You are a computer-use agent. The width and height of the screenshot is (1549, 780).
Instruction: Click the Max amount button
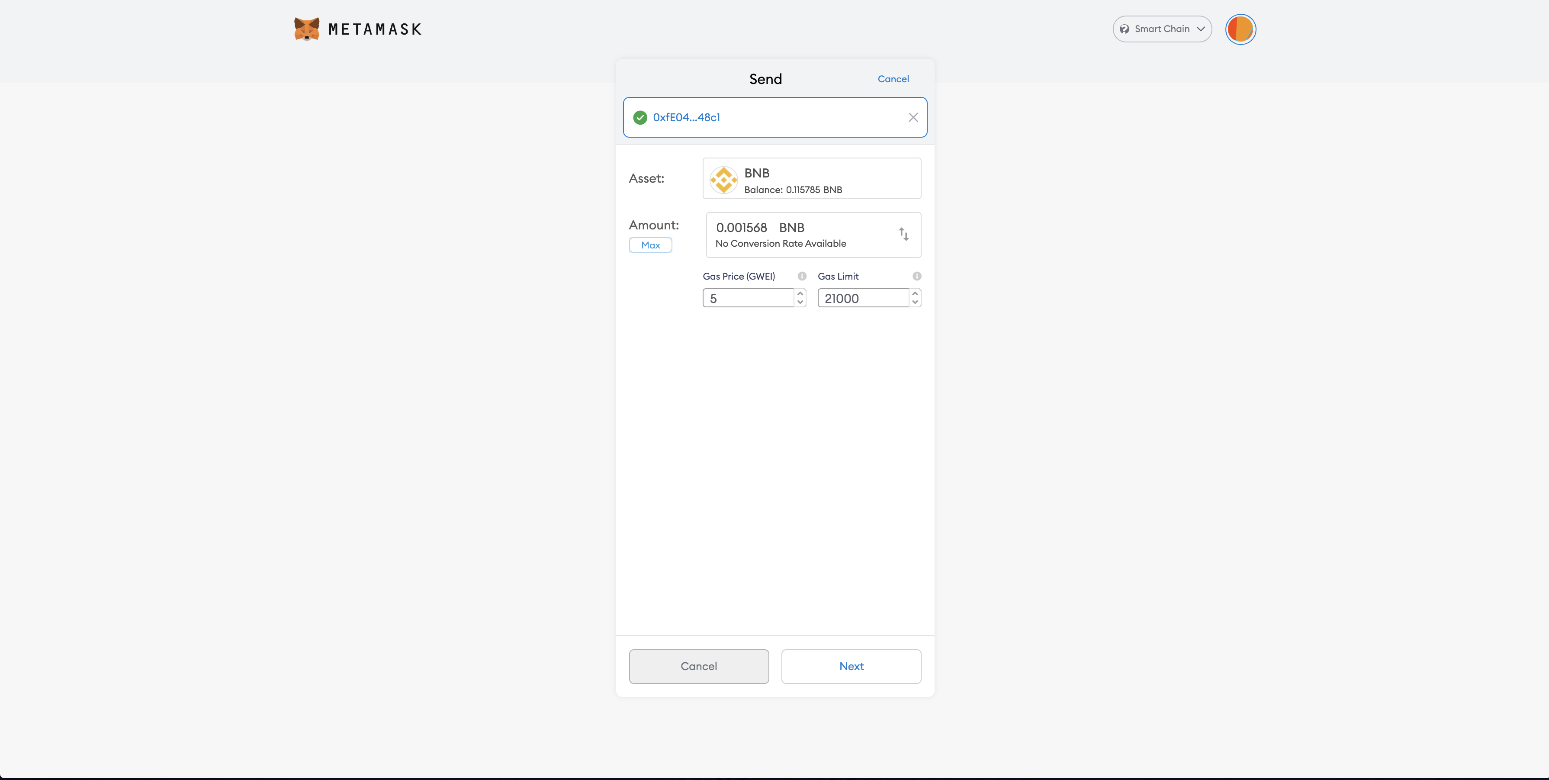click(x=650, y=245)
